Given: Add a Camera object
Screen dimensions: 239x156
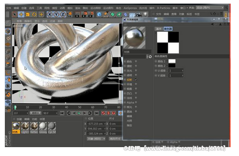Looking at the screenshot, I should click(139, 15).
